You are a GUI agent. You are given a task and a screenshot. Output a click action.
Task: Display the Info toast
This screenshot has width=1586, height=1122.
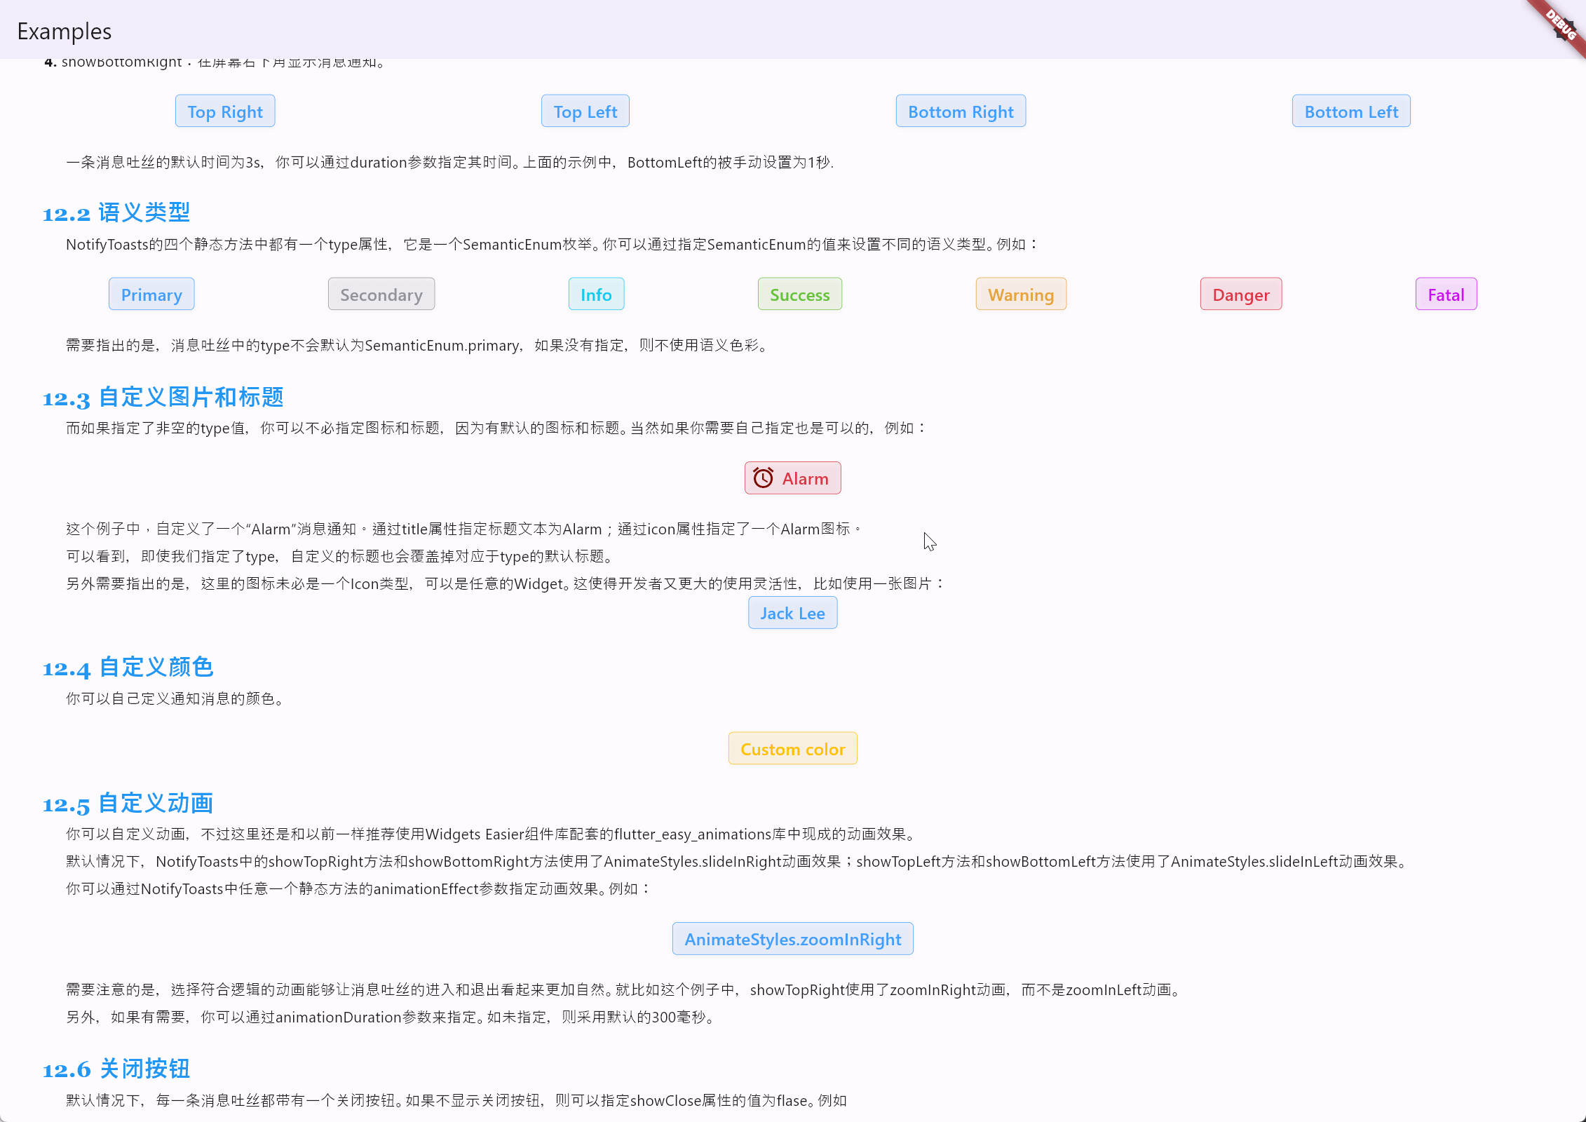point(596,294)
